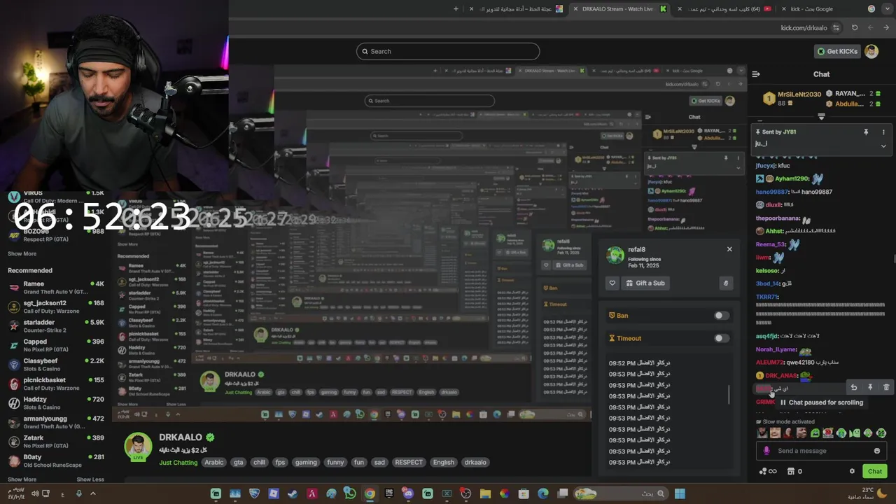Click the heart icon in refal8 card
This screenshot has width=896, height=504.
612,283
